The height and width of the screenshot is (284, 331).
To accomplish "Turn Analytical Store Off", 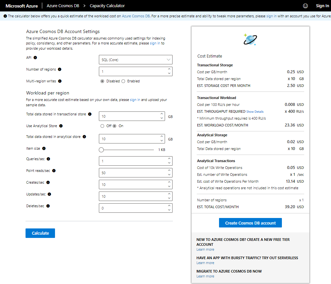I will click(102, 126).
